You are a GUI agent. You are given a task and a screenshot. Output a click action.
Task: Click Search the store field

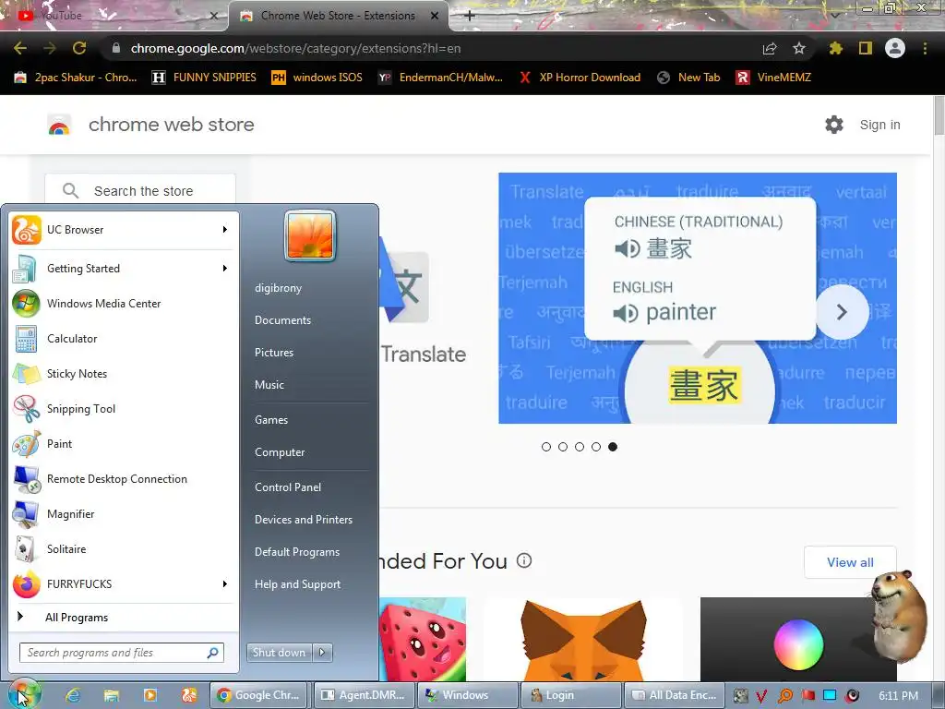[140, 191]
